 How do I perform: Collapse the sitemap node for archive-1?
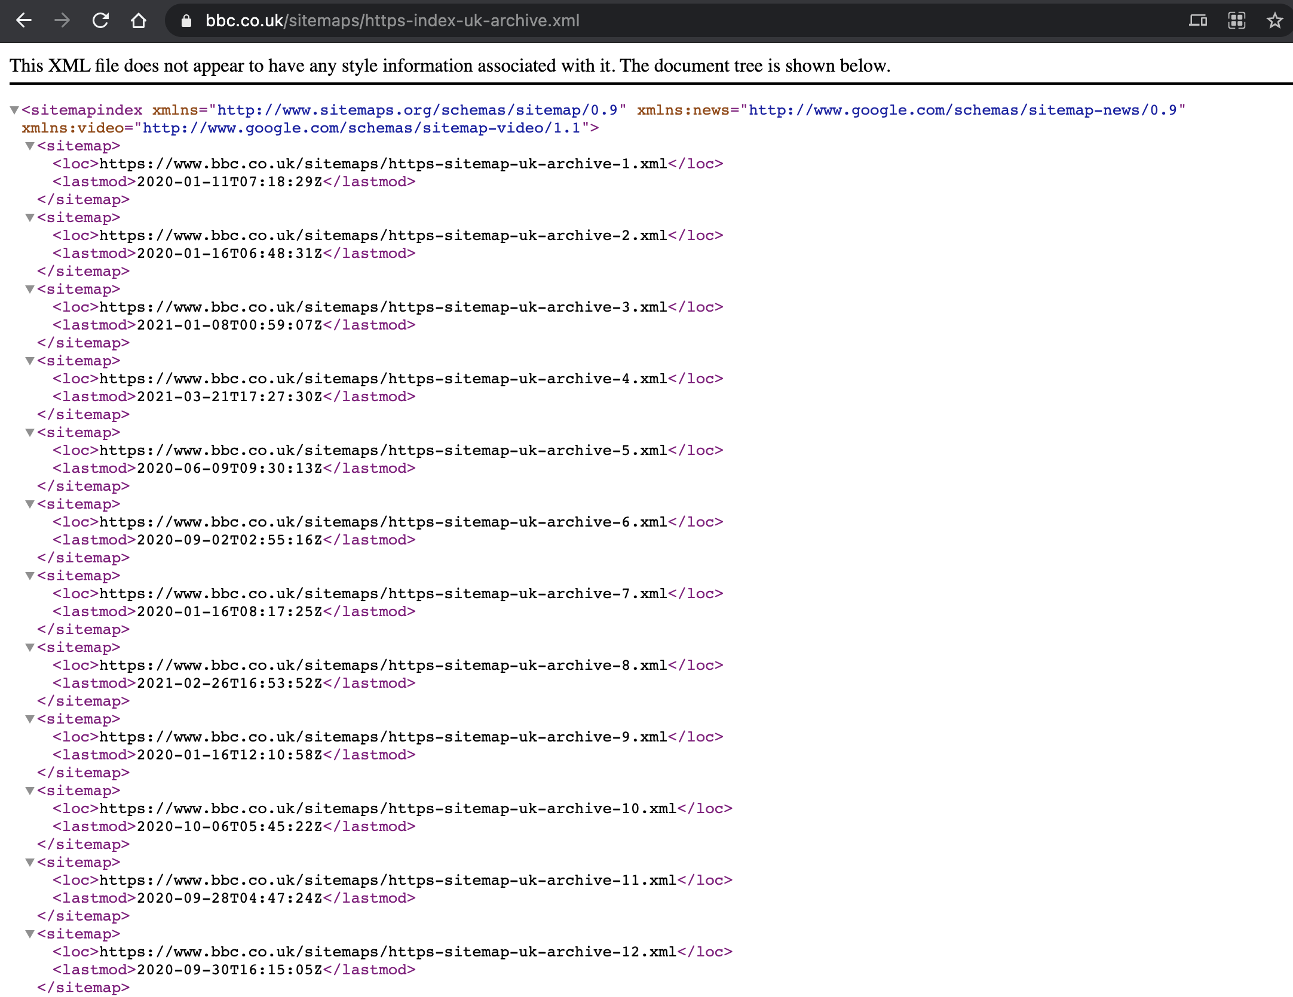(30, 146)
